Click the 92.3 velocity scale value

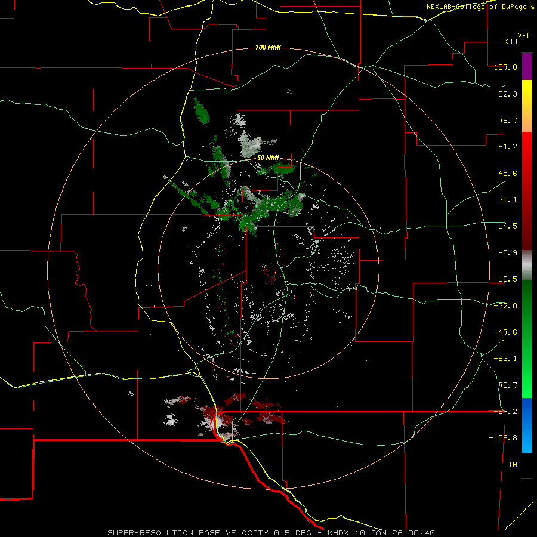pos(508,94)
